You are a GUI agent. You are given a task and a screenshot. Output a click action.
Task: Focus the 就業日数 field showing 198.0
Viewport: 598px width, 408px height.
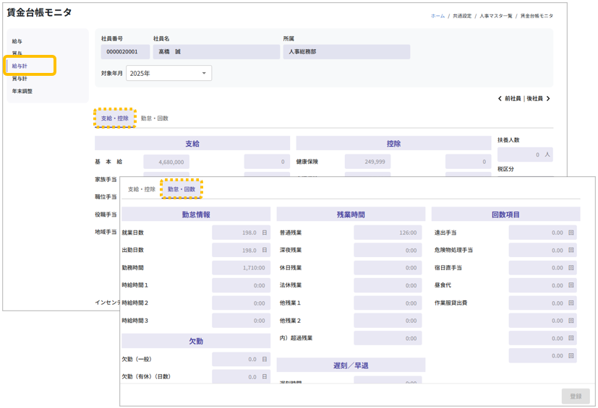pyautogui.click(x=242, y=233)
